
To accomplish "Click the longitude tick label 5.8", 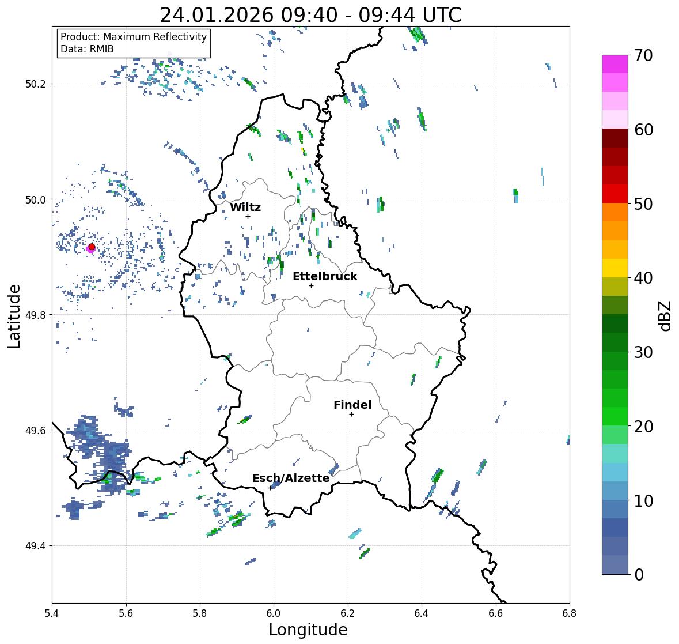I will pos(200,613).
